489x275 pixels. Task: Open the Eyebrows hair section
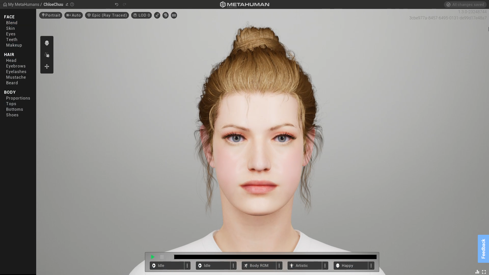click(x=16, y=66)
